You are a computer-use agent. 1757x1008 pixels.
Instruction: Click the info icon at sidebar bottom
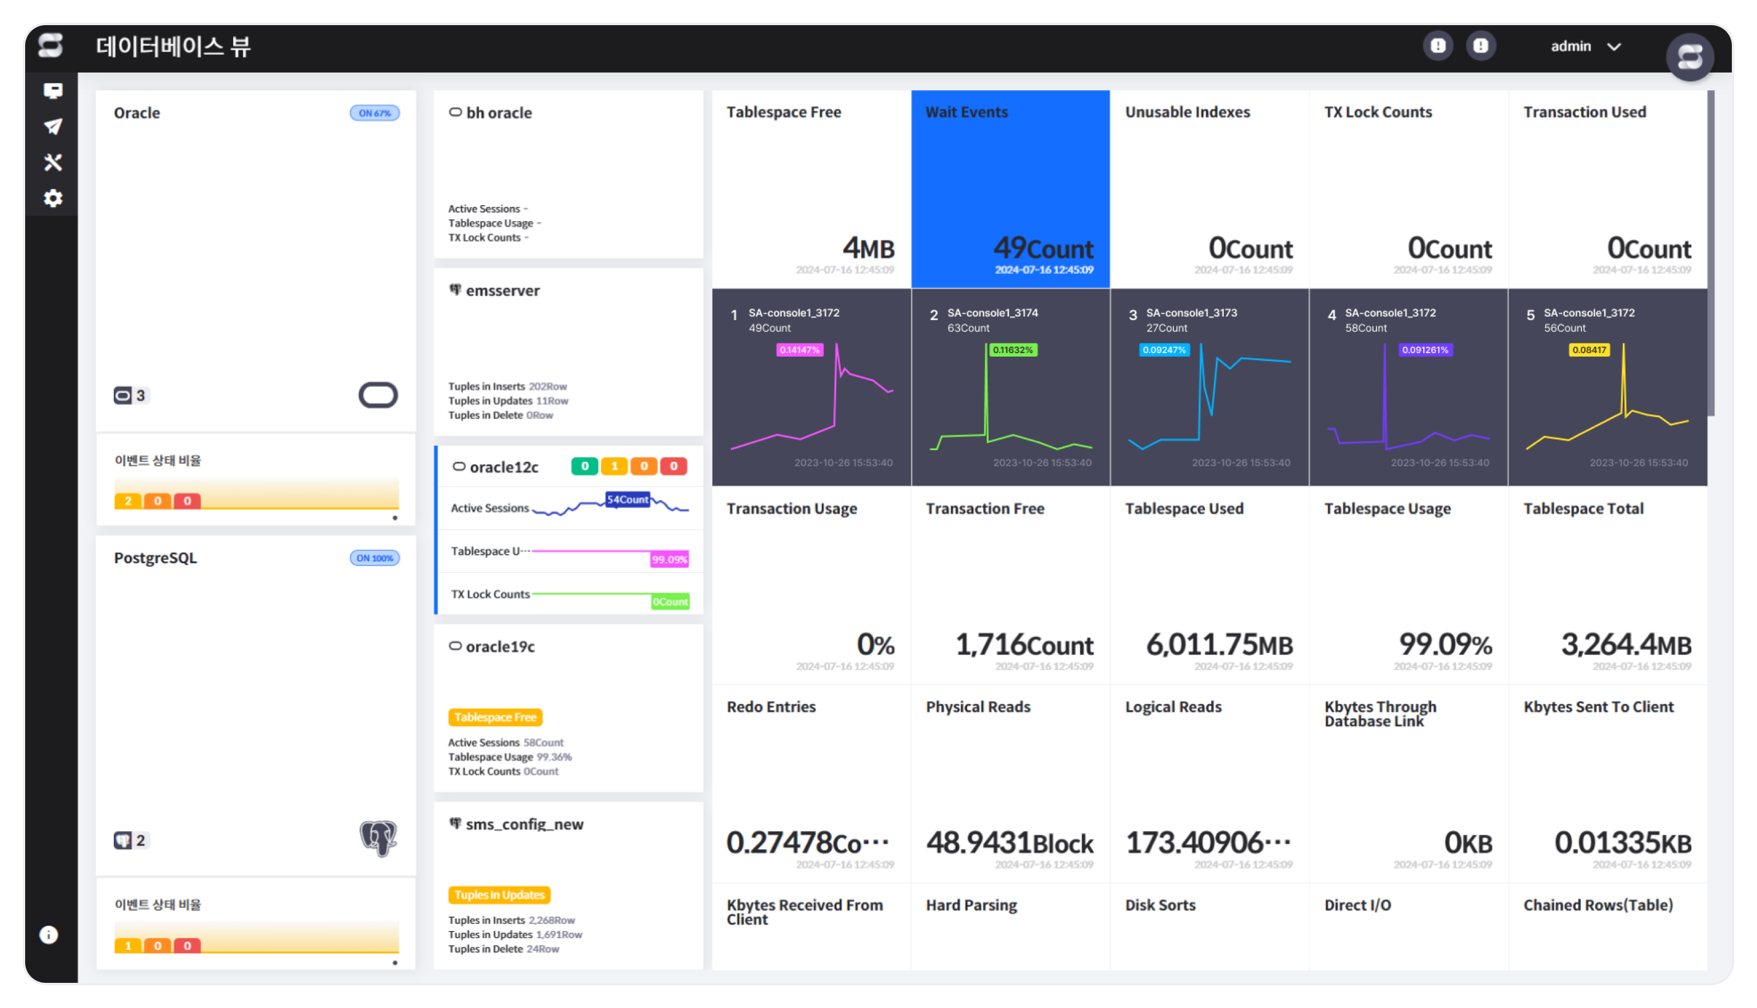(x=49, y=935)
